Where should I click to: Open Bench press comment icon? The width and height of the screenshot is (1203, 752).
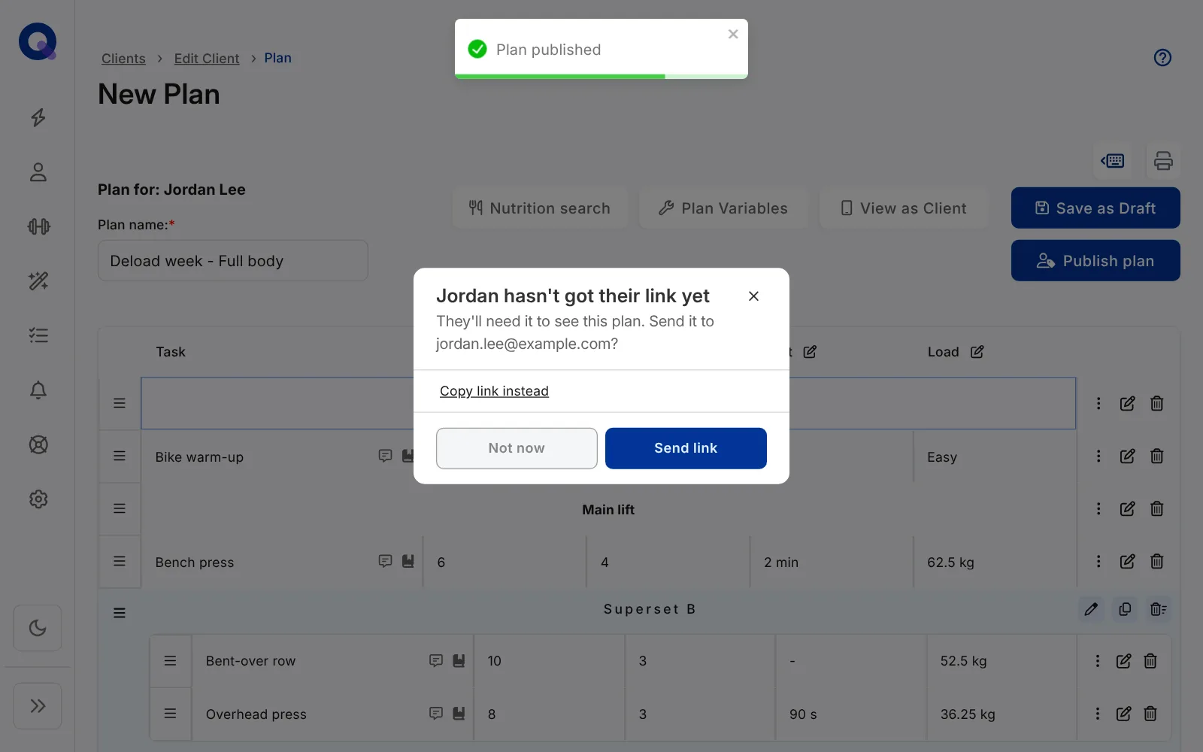click(385, 561)
